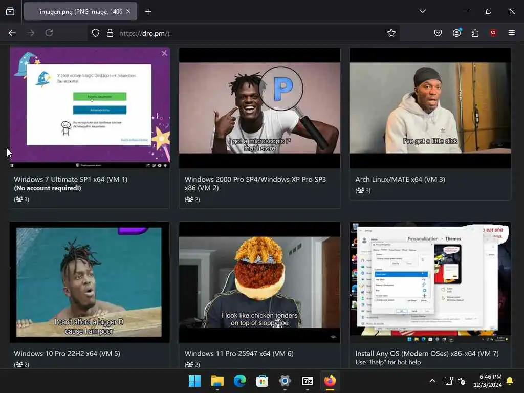This screenshot has height=393, width=524.
Task: Click the title Install Any OS (Modern OSes) x86-x64 (VM 7)
Action: 427,353
